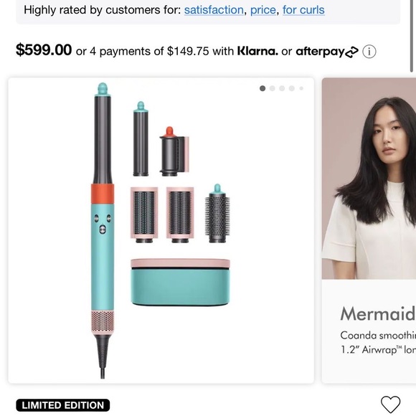Go to second carousel image dot
Viewport: 416px width, 416px height.
pyautogui.click(x=273, y=88)
